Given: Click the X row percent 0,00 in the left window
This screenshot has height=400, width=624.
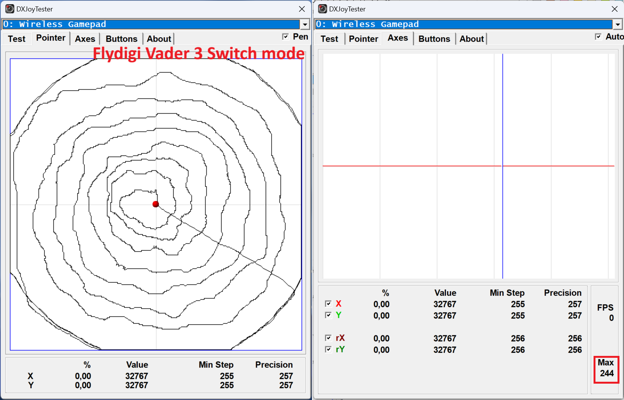Looking at the screenshot, I should click(83, 376).
